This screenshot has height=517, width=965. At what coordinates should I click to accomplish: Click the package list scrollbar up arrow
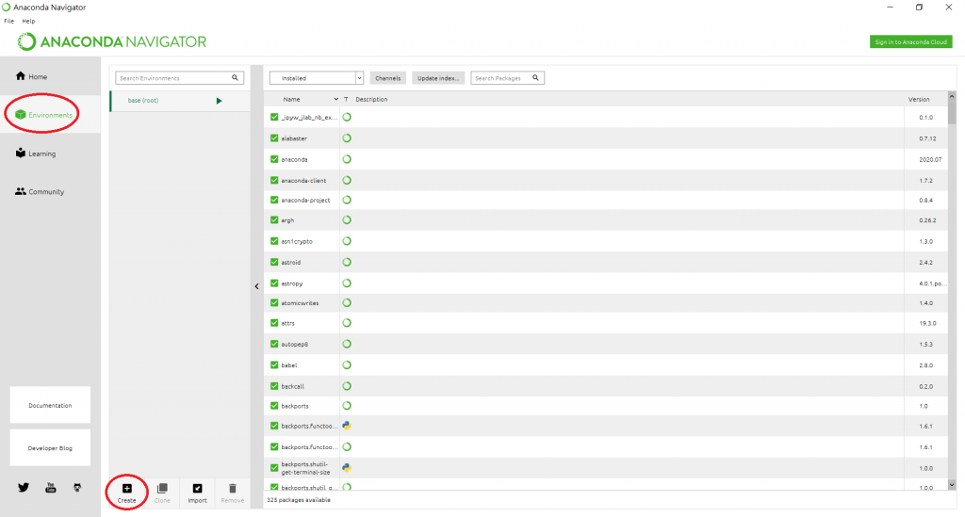pyautogui.click(x=952, y=96)
